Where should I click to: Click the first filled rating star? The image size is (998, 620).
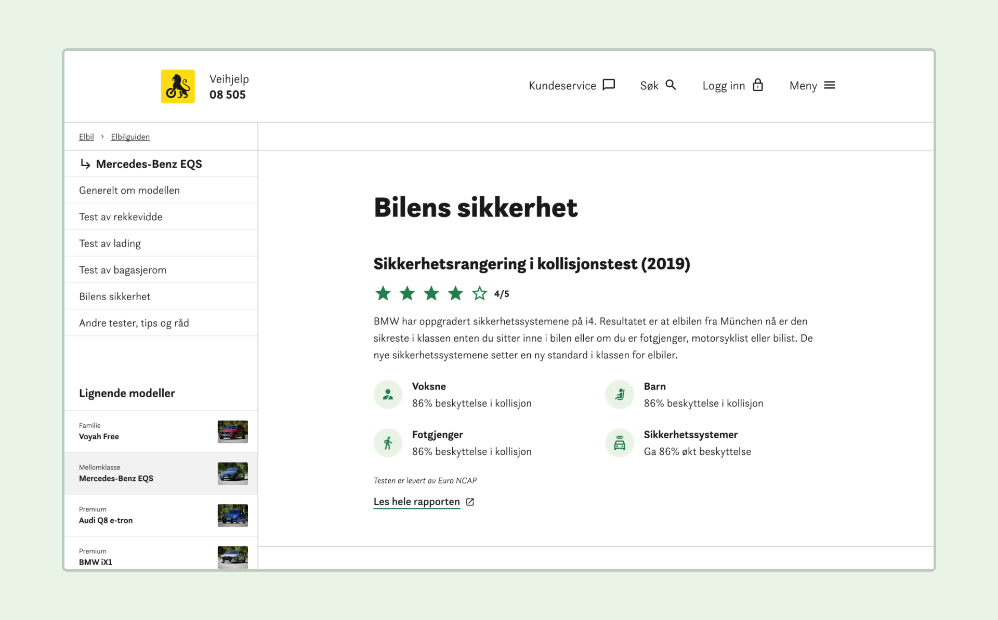pyautogui.click(x=383, y=293)
